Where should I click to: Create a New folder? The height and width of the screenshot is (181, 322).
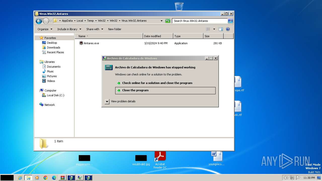point(115,29)
